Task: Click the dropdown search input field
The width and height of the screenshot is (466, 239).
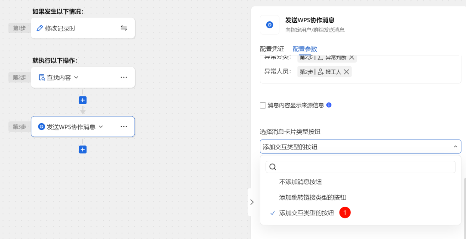Action: (360, 167)
